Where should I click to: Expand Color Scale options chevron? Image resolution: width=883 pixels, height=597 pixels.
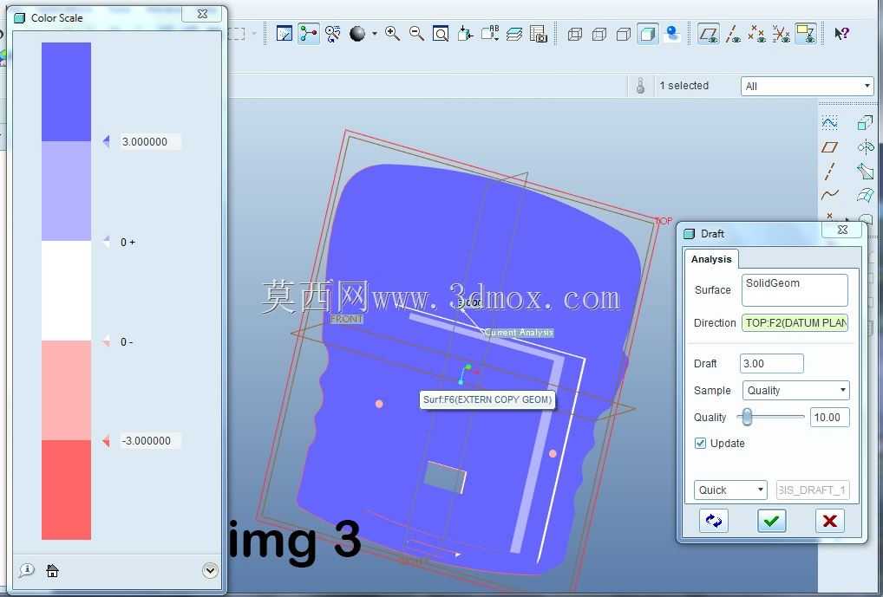(210, 570)
